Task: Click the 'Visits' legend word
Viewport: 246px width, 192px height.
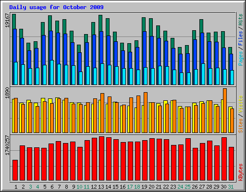Action: 241,104
